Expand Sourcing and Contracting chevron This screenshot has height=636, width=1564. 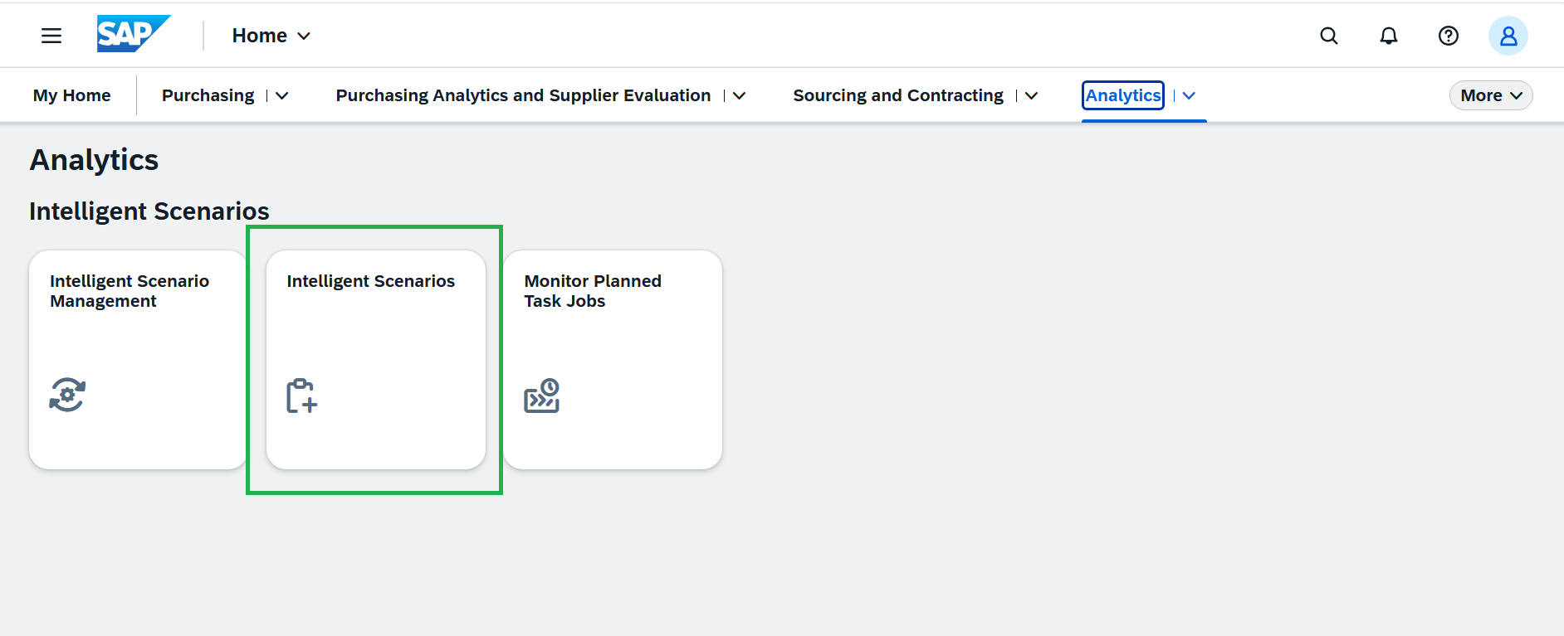(1031, 96)
